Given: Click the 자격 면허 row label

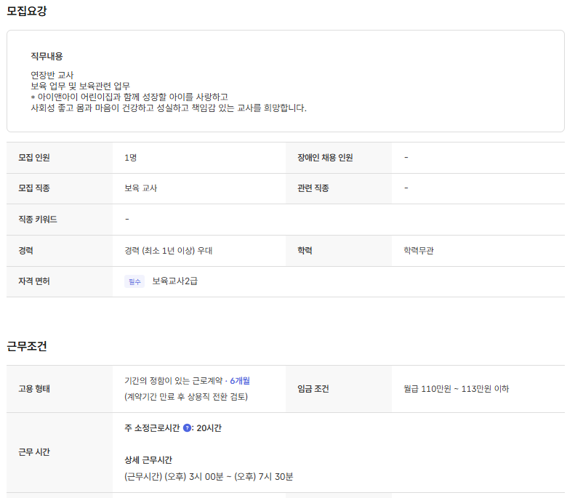Looking at the screenshot, I should click(x=34, y=281).
